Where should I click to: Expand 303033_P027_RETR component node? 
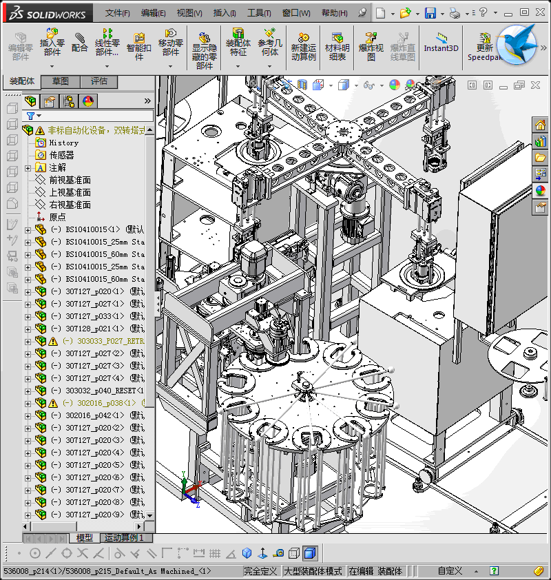tap(28, 342)
